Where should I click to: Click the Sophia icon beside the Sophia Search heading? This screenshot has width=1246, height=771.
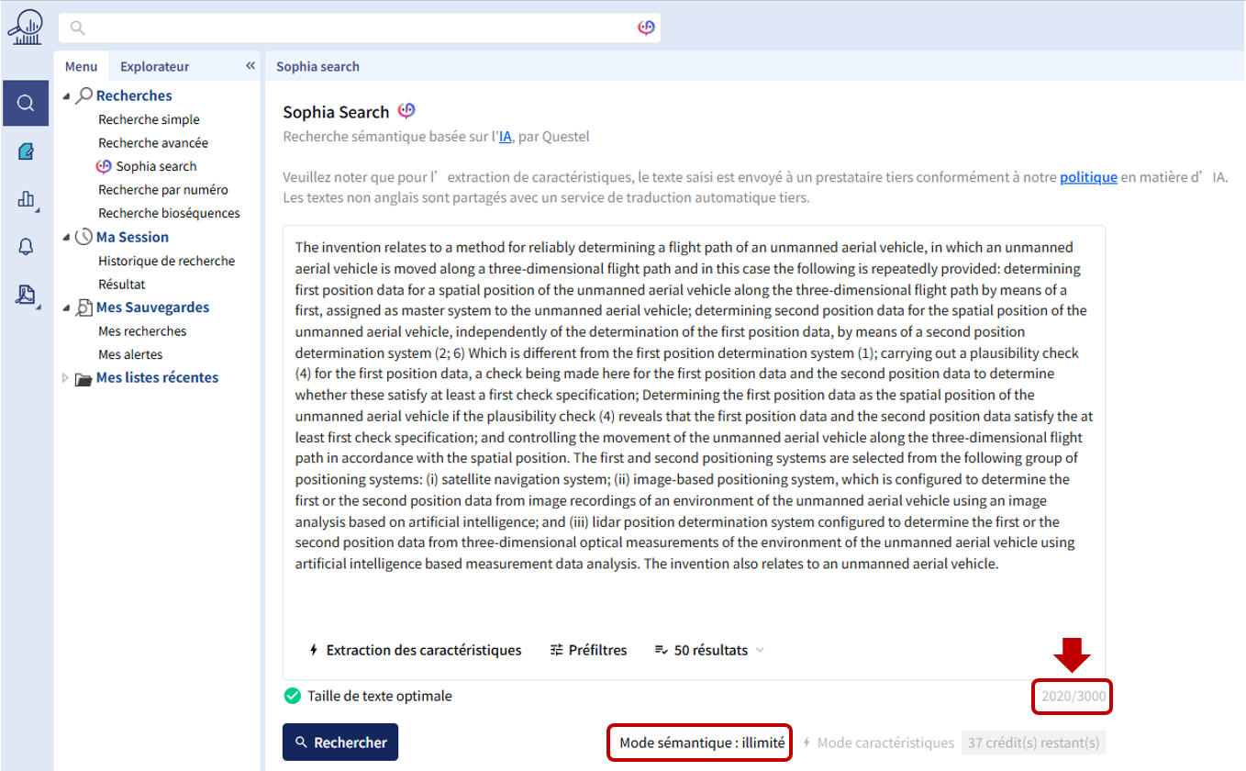(x=406, y=111)
